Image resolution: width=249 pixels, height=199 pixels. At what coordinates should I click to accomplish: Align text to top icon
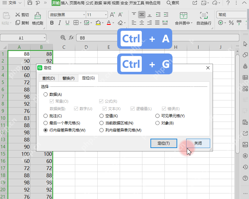tap(134, 14)
